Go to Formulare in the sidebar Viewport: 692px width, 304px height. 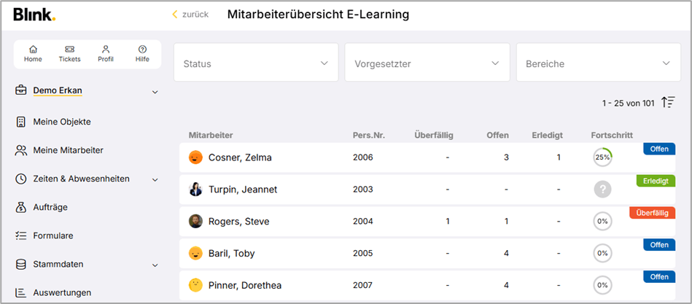53,235
